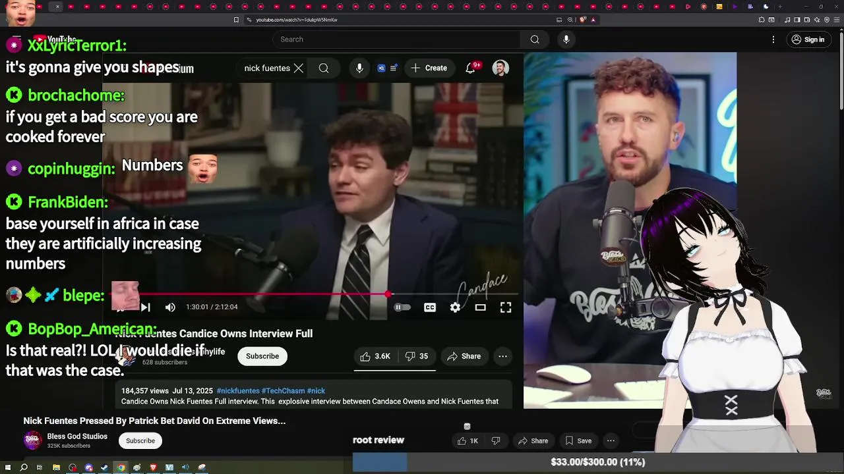Toggle the autoplay switch in the player
The image size is (844, 474).
point(402,307)
